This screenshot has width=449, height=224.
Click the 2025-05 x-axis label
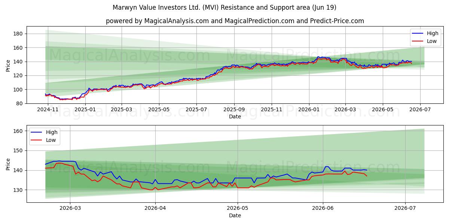pyautogui.click(x=159, y=110)
